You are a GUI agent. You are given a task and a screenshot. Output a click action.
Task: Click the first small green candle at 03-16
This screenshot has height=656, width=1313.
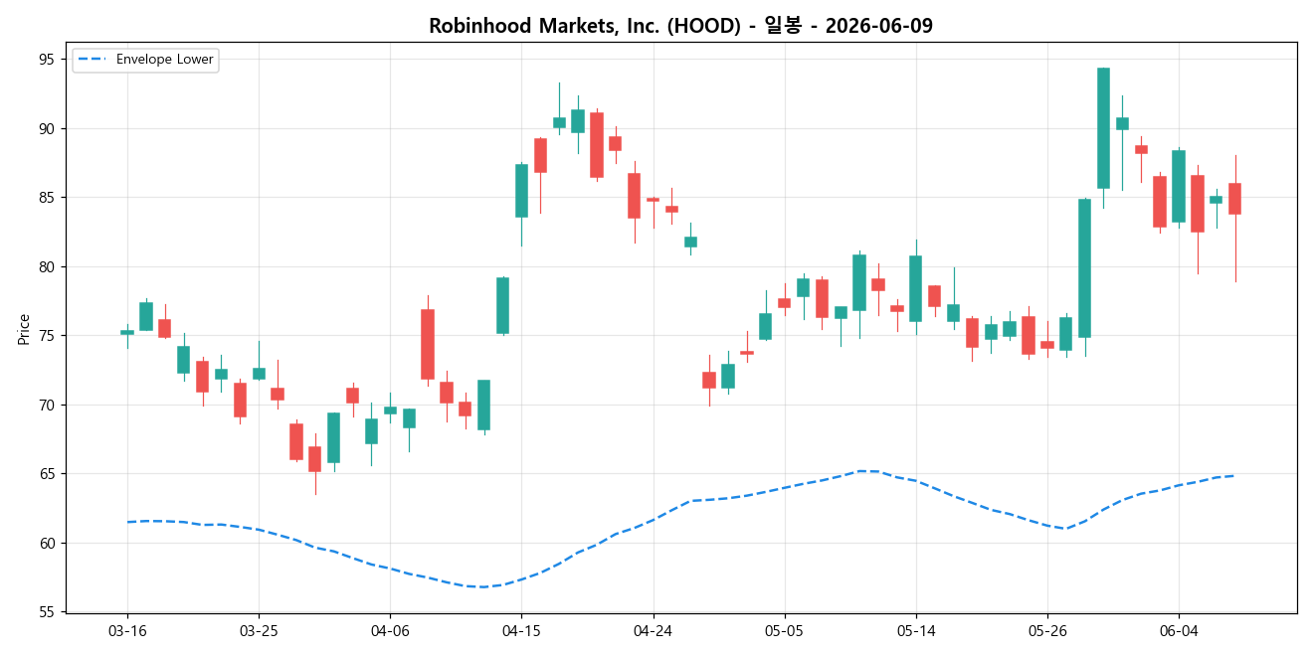(x=127, y=332)
